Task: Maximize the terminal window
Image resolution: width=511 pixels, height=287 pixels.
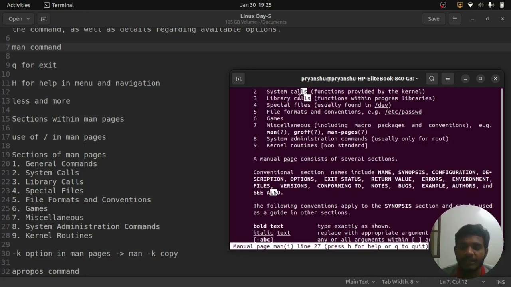Action: [x=481, y=79]
